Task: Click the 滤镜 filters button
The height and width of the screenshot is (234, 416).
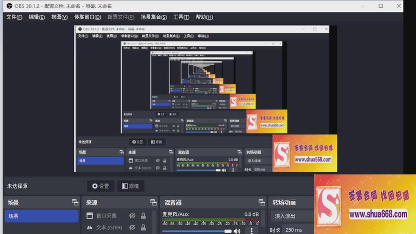Action: 131,186
